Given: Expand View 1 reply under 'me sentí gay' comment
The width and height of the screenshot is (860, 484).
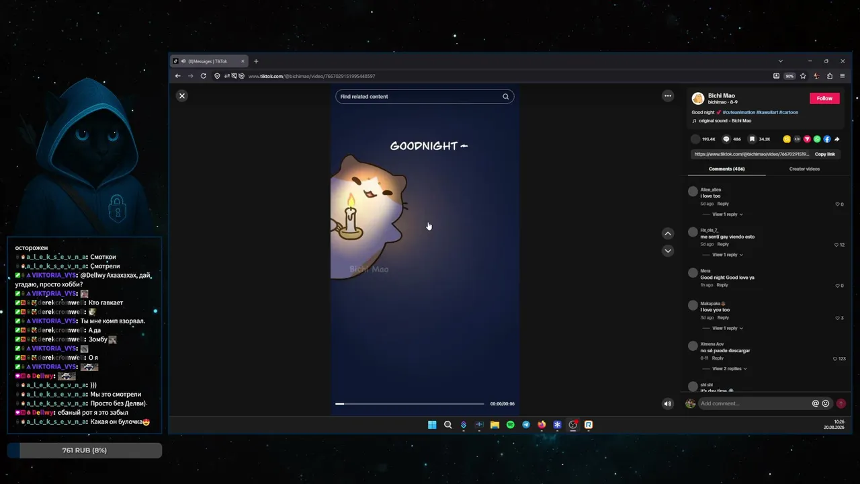Looking at the screenshot, I should pyautogui.click(x=727, y=255).
